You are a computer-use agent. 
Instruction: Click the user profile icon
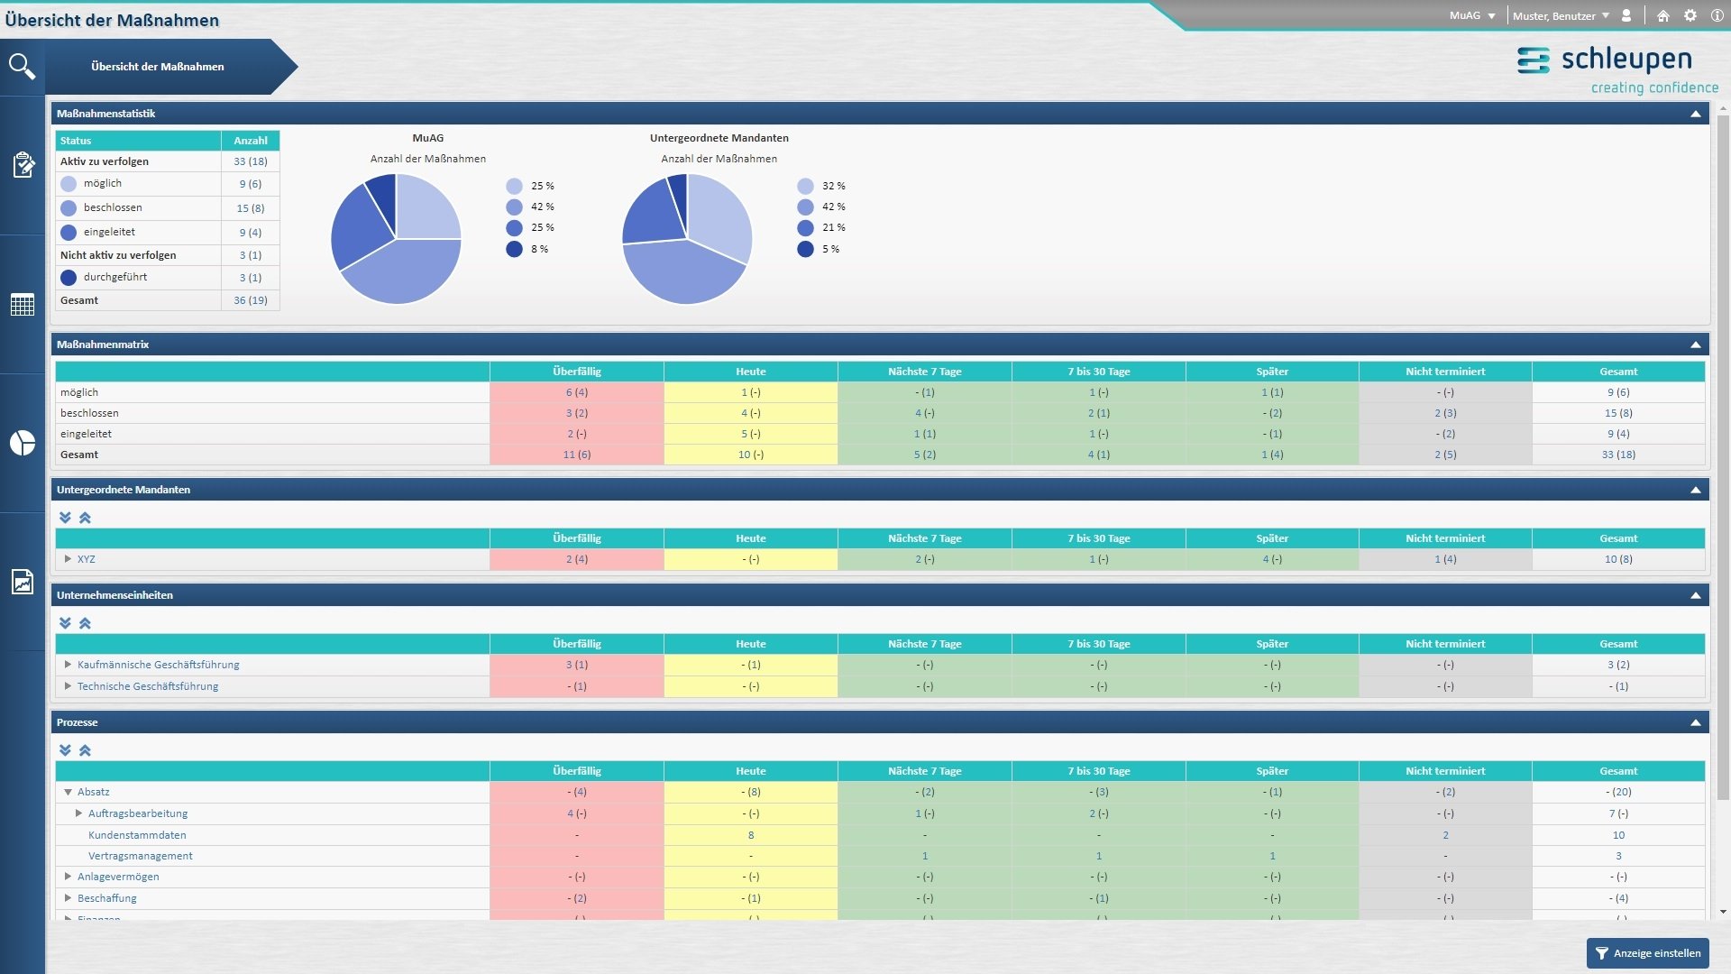pos(1626,15)
